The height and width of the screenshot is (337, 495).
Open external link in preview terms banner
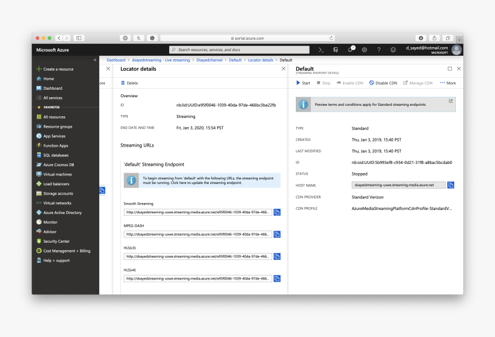pyautogui.click(x=451, y=101)
